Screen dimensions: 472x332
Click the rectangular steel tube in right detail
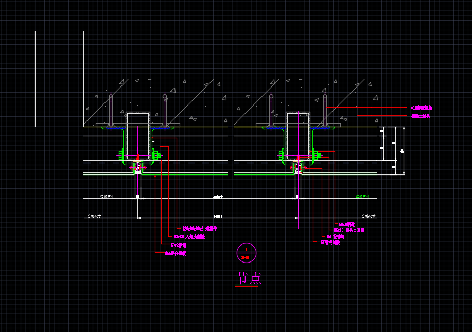298,134
